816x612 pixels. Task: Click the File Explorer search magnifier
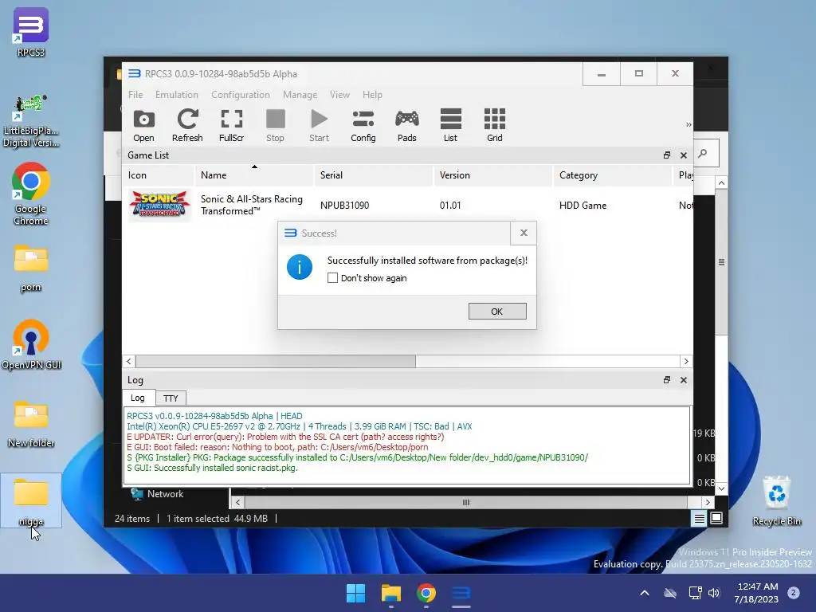[x=703, y=153]
